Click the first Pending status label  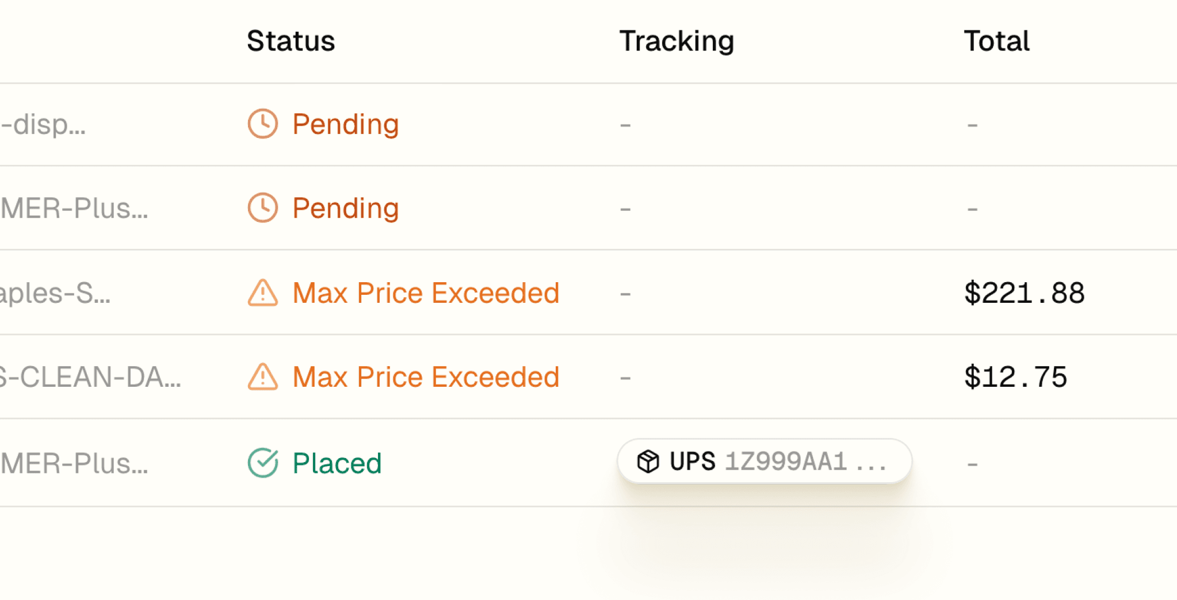coord(345,124)
